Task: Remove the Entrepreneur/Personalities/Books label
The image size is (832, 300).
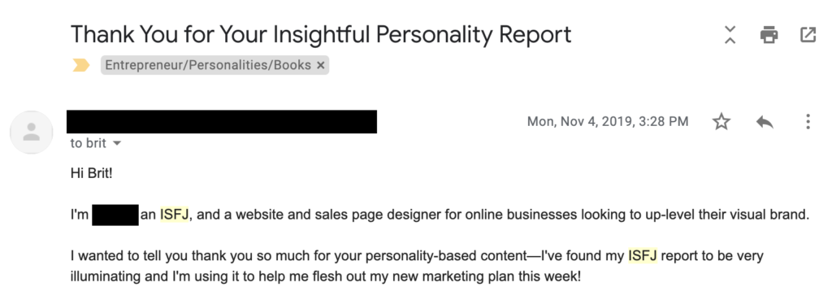Action: (320, 65)
